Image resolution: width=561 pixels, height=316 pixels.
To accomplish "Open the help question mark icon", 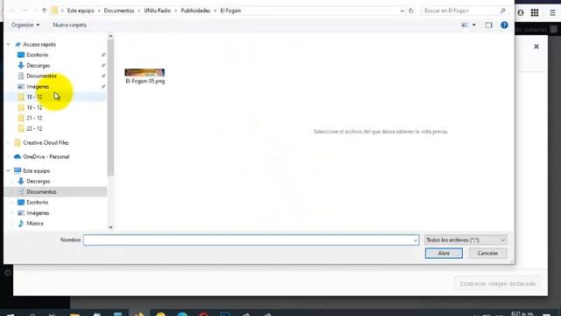I will coord(504,25).
